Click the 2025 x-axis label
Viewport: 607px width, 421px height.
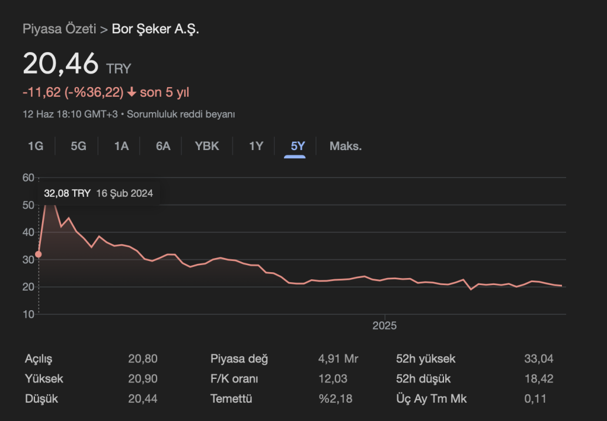coord(384,326)
